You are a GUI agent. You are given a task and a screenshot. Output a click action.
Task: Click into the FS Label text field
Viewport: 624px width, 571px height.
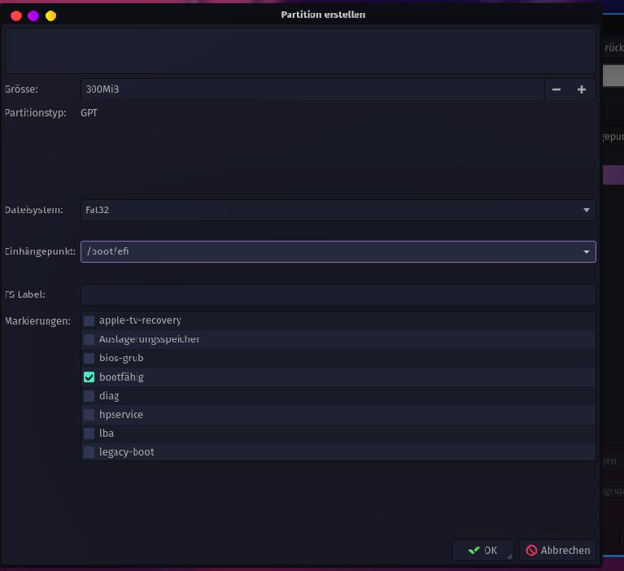click(338, 294)
